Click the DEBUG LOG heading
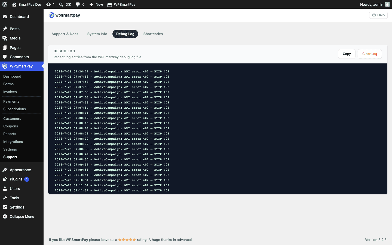Viewport: 392px width, 245px height. point(64,51)
